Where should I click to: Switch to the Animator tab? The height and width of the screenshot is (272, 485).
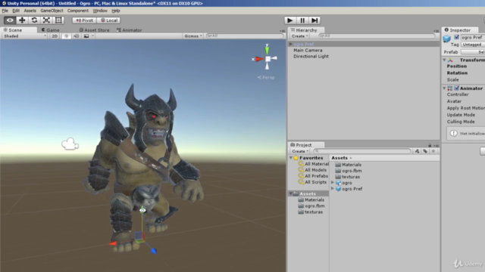(x=129, y=30)
